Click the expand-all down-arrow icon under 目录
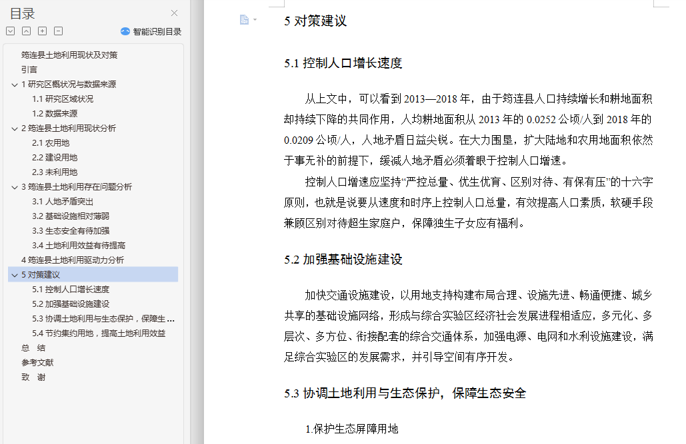Viewport: 686px width, 444px height. click(x=11, y=31)
